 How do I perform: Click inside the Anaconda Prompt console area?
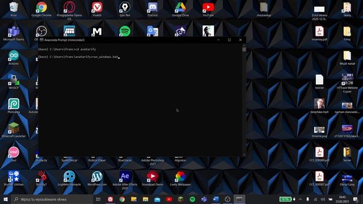click(141, 100)
